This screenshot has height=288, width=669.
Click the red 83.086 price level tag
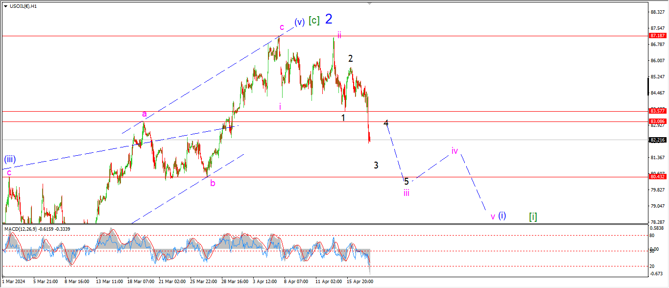657,121
